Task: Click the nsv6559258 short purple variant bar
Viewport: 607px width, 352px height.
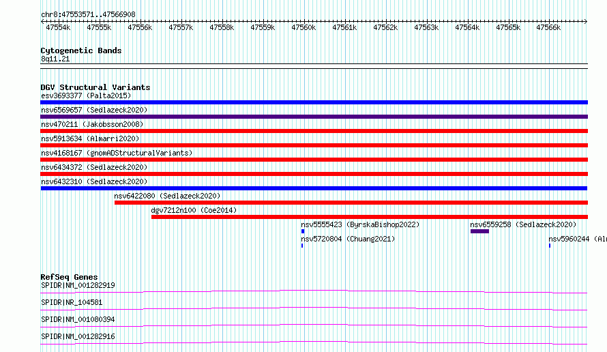Action: pos(479,231)
